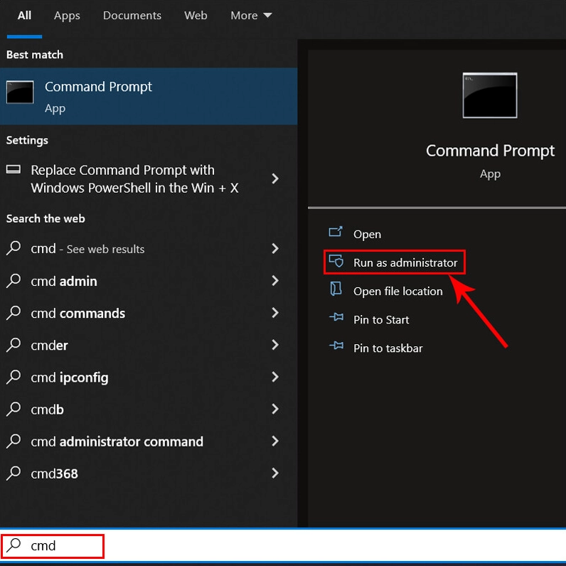Switch to the Apps search tab

[67, 16]
